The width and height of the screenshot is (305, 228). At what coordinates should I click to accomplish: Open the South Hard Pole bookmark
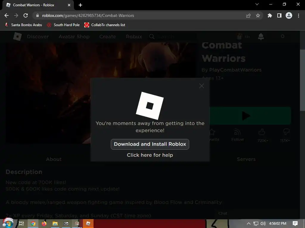tap(63, 25)
